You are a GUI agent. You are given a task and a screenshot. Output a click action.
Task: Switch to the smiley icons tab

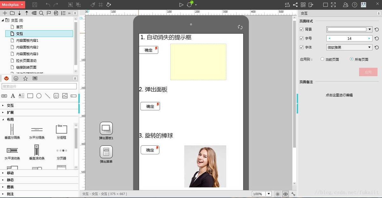(16, 78)
